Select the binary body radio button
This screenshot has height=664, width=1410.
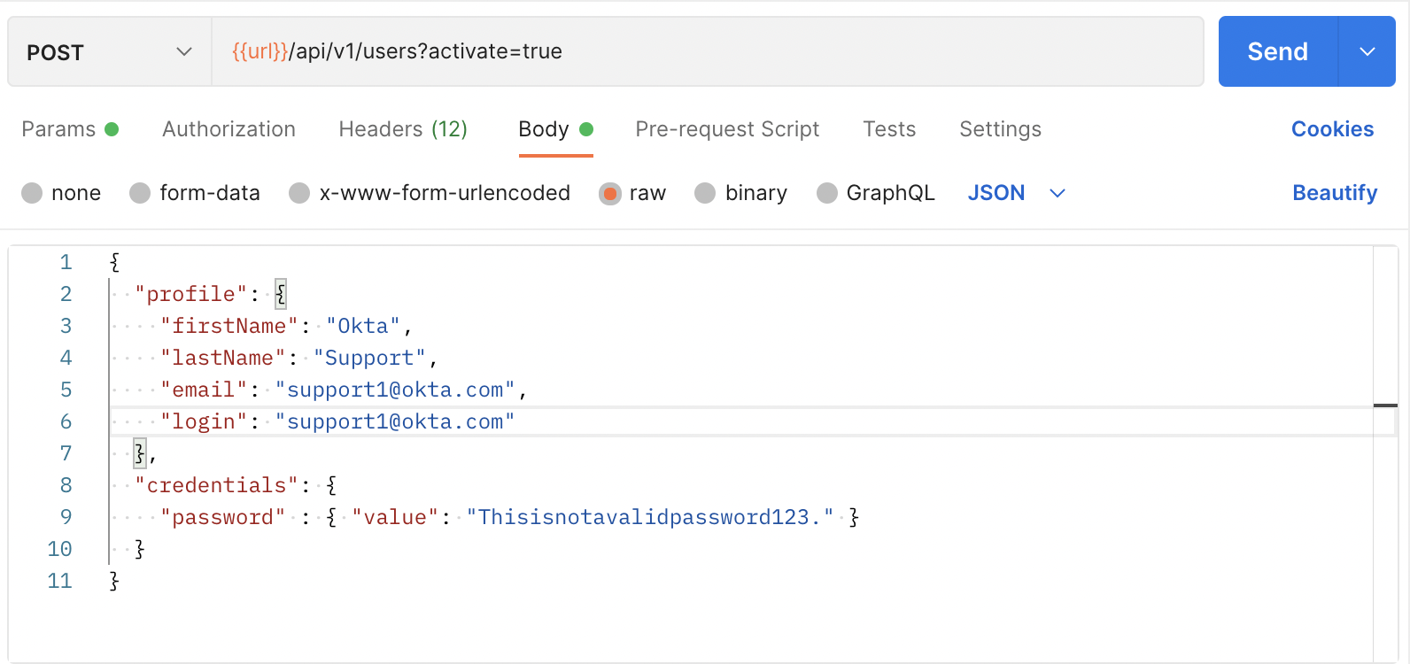(705, 193)
